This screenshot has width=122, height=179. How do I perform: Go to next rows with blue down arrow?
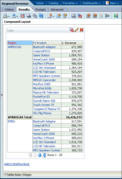40,155
